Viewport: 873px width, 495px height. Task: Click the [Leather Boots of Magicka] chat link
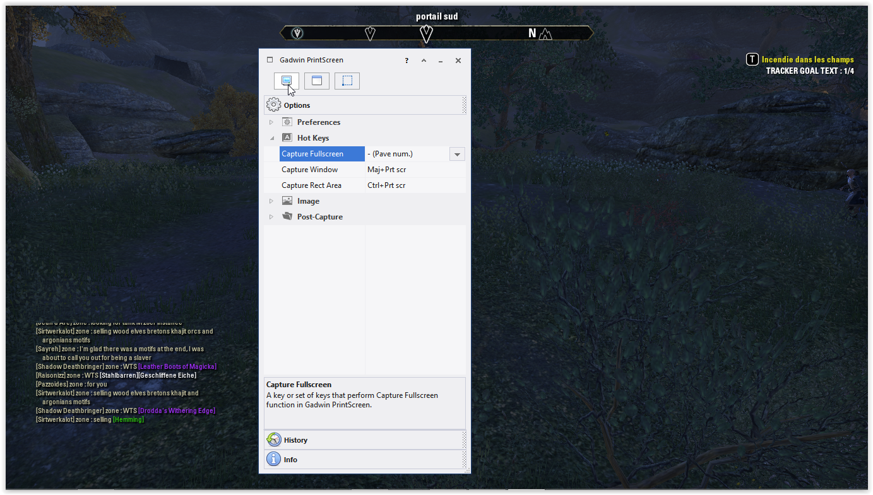point(177,366)
